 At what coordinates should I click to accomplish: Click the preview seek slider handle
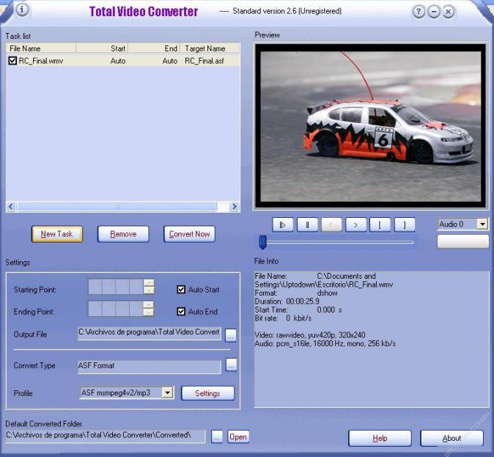(x=262, y=242)
